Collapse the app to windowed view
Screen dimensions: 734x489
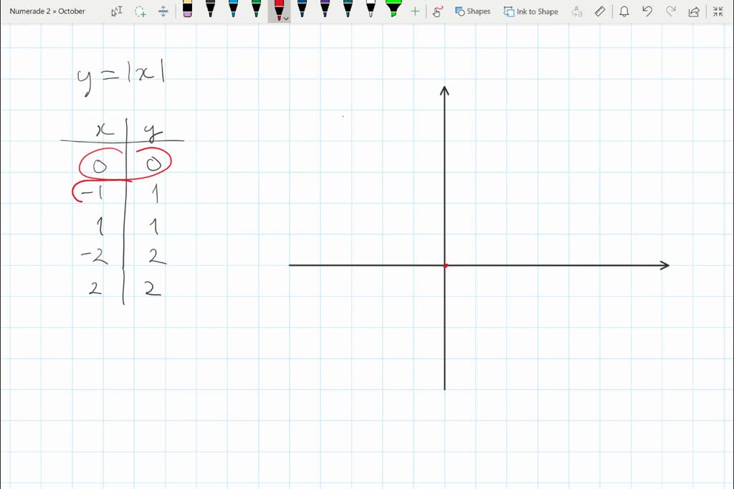click(718, 11)
